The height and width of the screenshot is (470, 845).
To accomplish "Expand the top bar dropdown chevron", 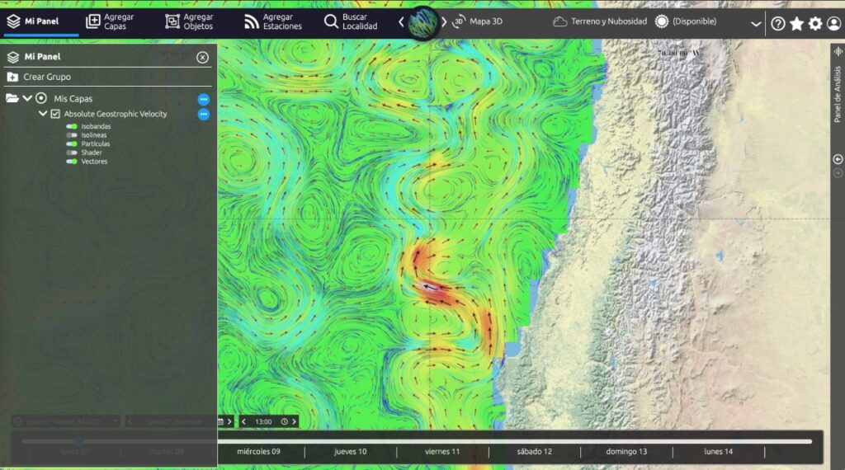I will (x=755, y=24).
